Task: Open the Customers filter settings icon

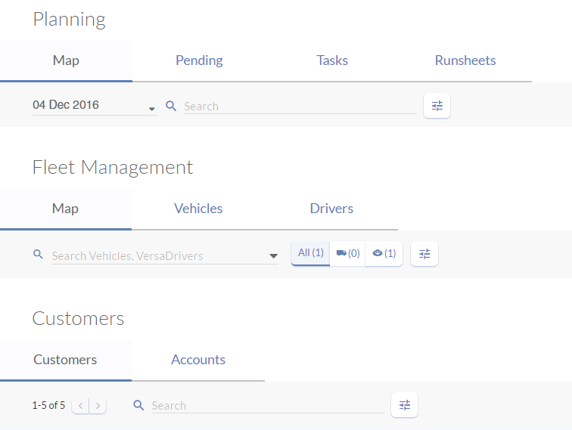Action: point(405,405)
